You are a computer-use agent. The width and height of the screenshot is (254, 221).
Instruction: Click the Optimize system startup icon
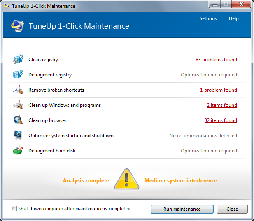click(x=18, y=136)
